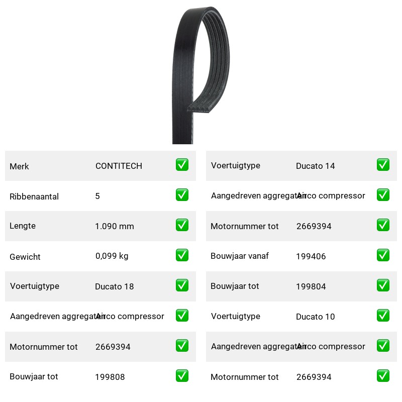402x402 pixels.
Task: Click the green checkmark beside CONTITECH
Action: click(x=182, y=165)
